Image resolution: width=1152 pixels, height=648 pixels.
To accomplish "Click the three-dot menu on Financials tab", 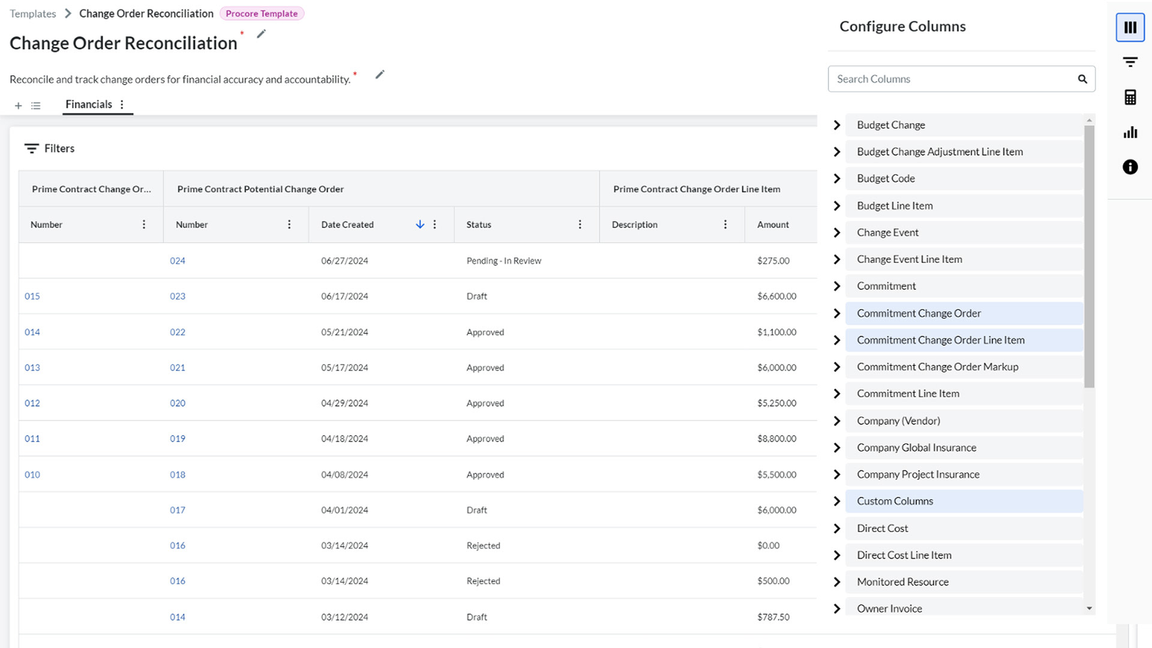I will [x=122, y=104].
